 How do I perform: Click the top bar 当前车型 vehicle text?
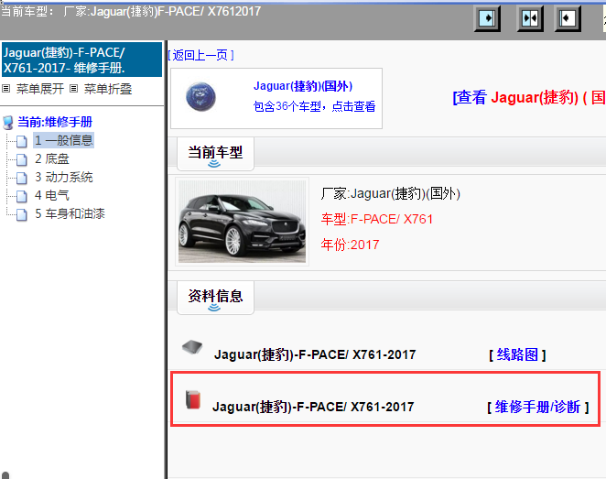130,11
